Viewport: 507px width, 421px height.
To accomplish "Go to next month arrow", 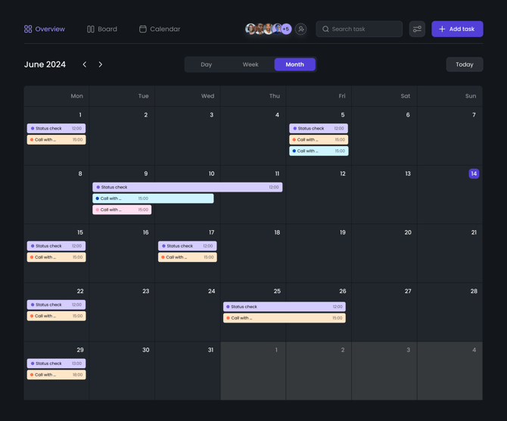I will click(101, 64).
